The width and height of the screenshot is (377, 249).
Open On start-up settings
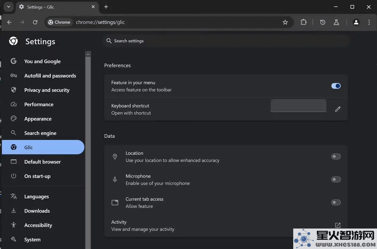[x=43, y=176]
